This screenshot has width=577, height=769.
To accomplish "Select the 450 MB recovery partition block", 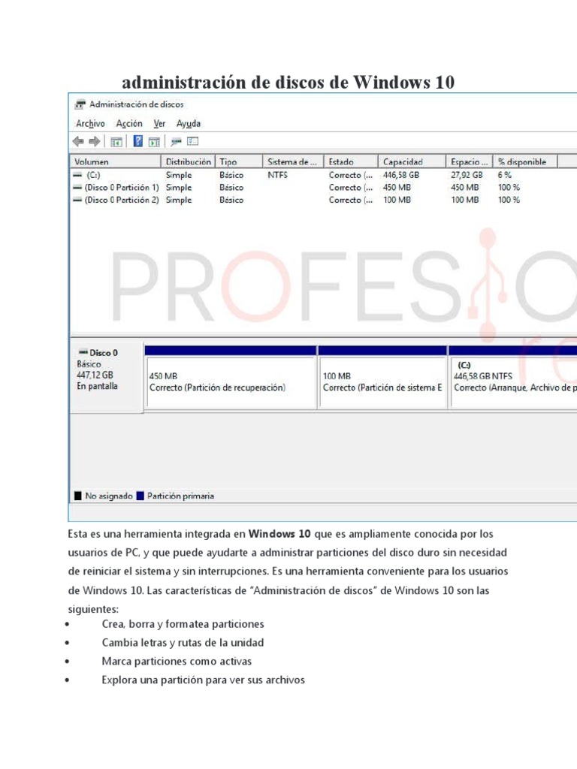I will (231, 377).
